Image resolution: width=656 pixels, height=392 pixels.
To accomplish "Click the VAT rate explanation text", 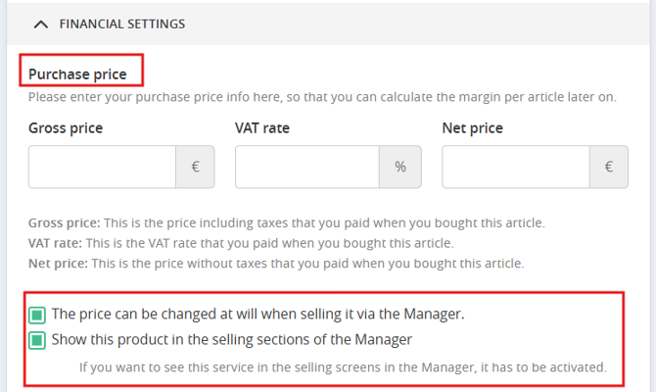I will 241,243.
